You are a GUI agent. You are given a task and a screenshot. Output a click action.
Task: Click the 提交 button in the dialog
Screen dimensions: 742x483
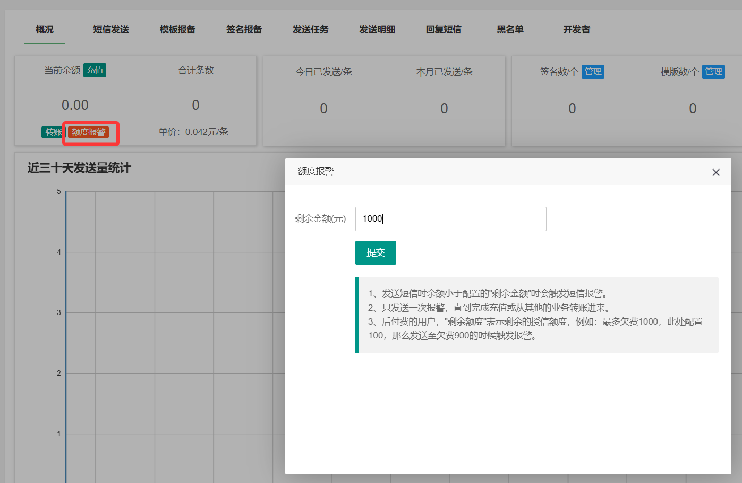[x=376, y=252]
